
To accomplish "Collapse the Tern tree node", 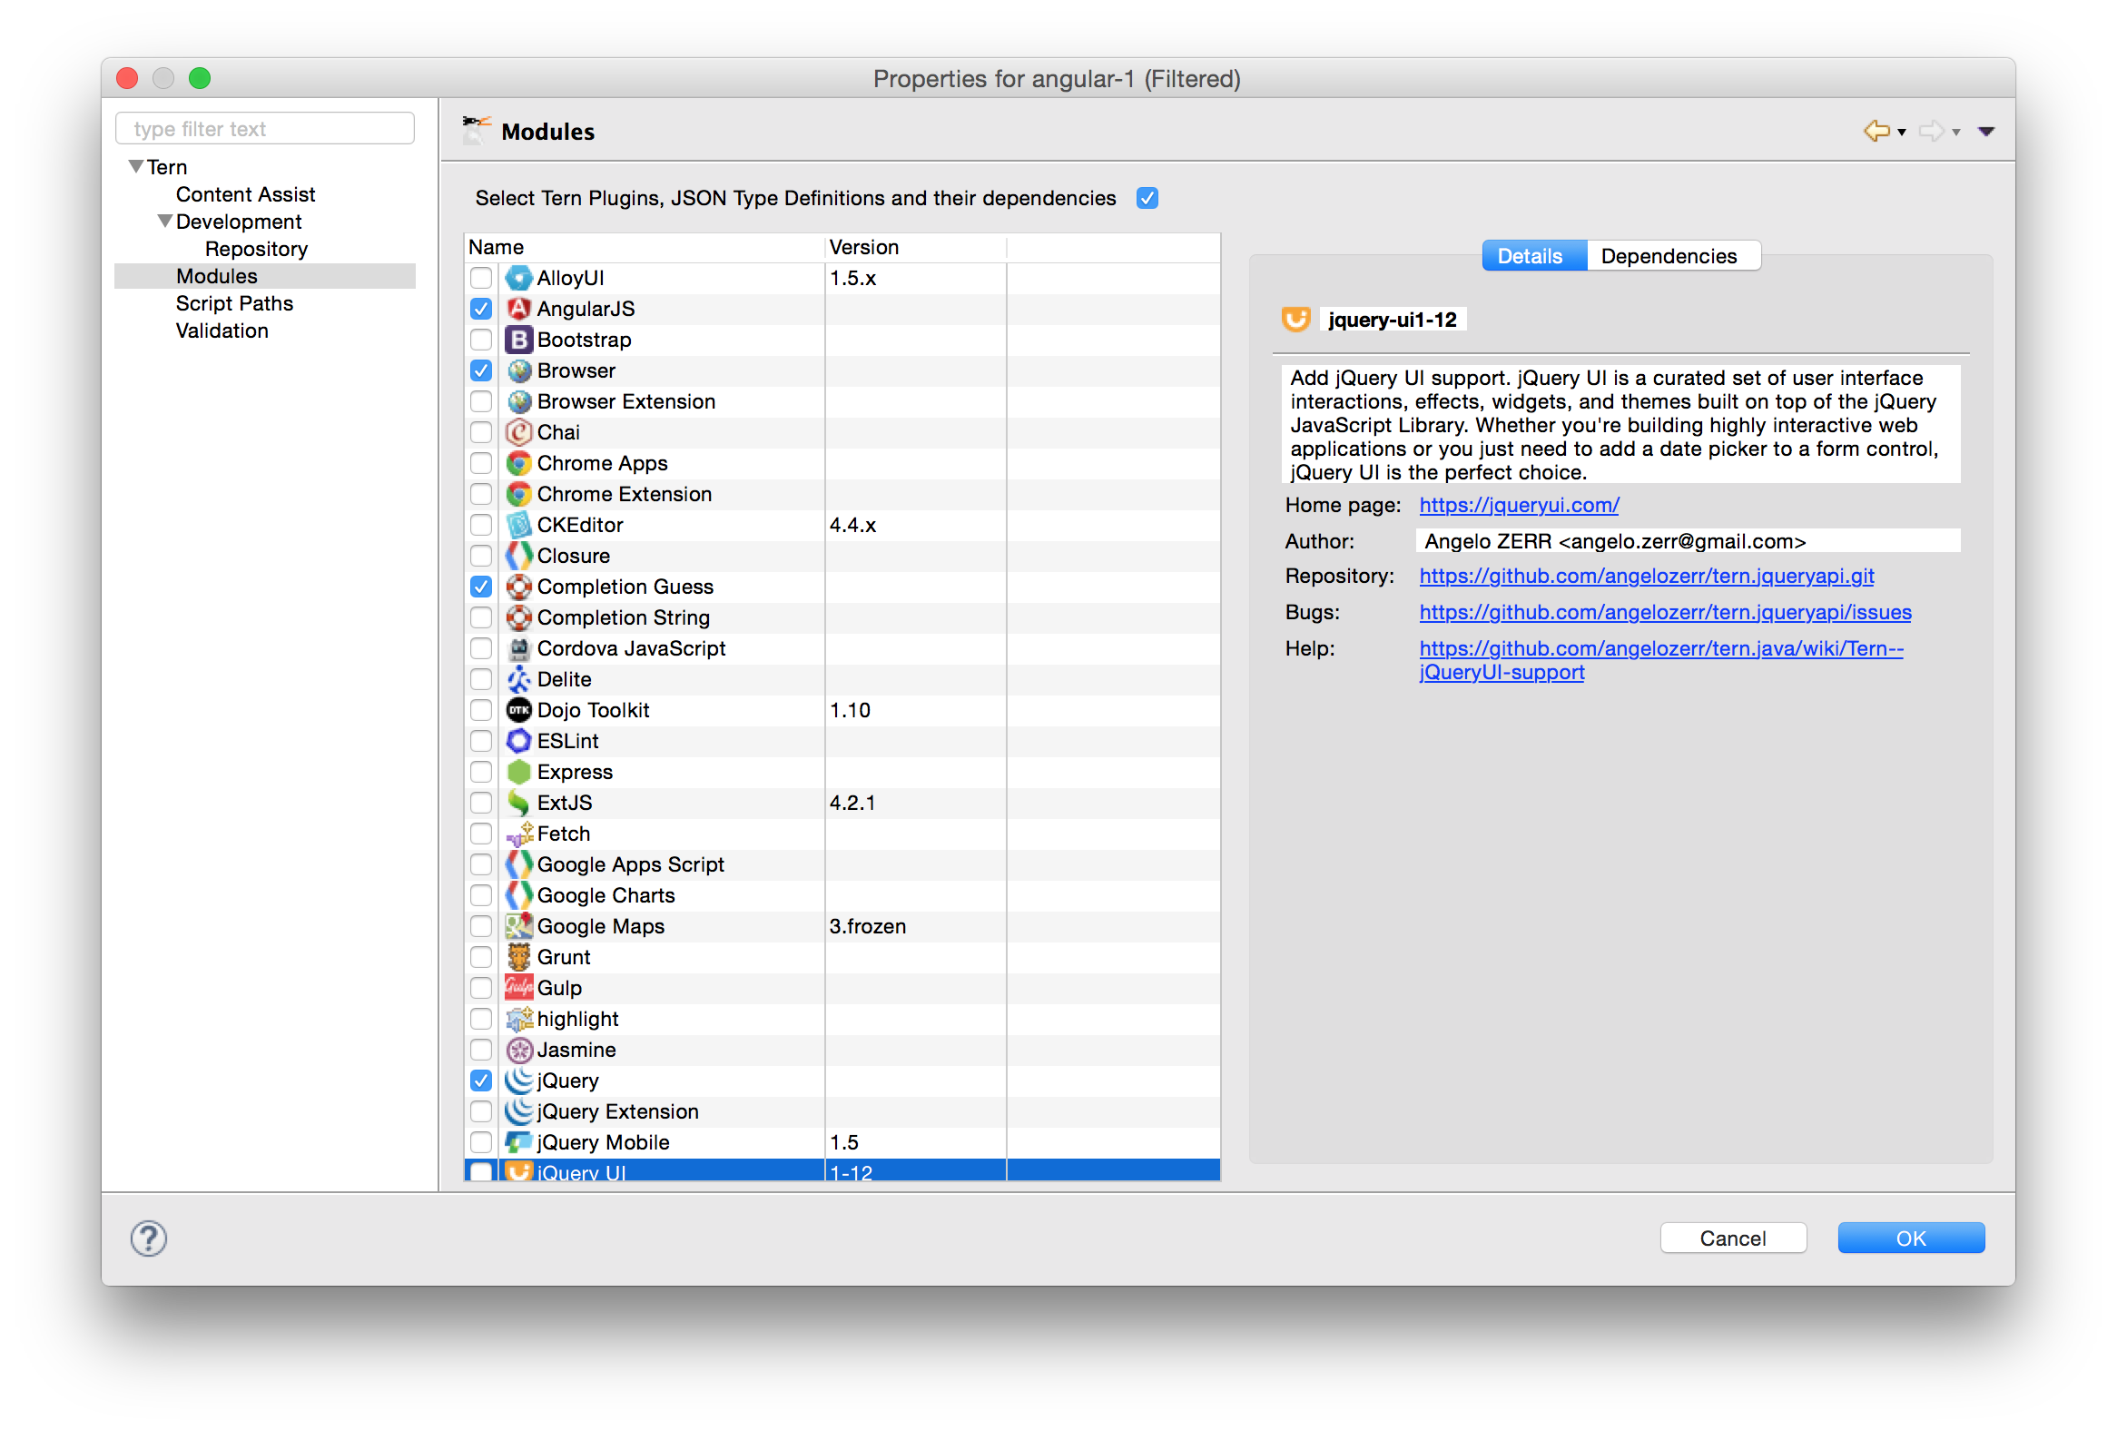I will coord(136,167).
